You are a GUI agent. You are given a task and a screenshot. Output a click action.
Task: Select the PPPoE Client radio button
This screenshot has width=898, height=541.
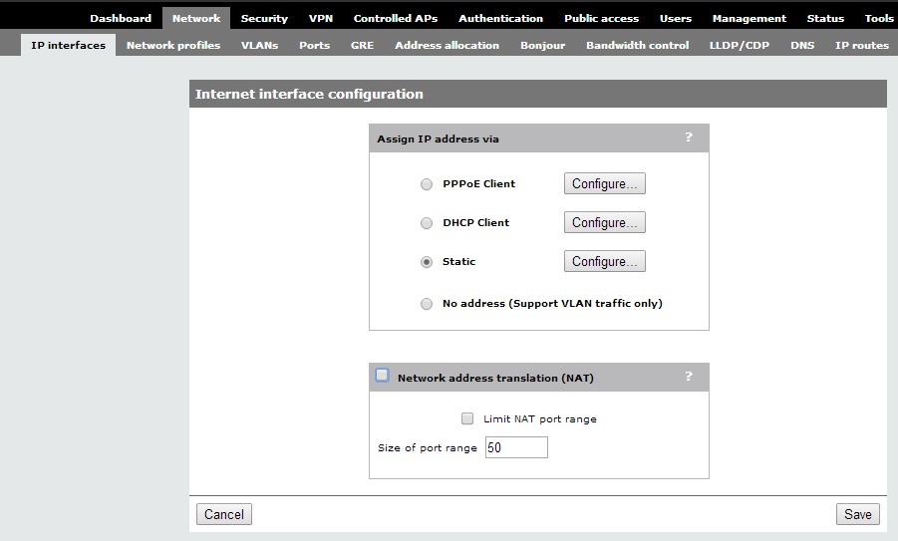coord(427,184)
